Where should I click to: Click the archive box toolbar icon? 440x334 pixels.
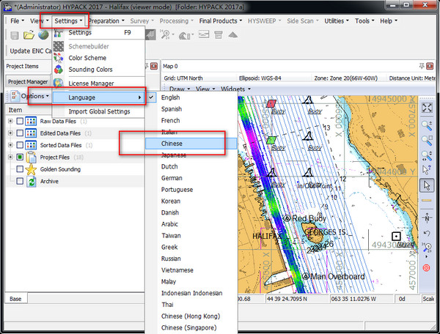(x=219, y=35)
